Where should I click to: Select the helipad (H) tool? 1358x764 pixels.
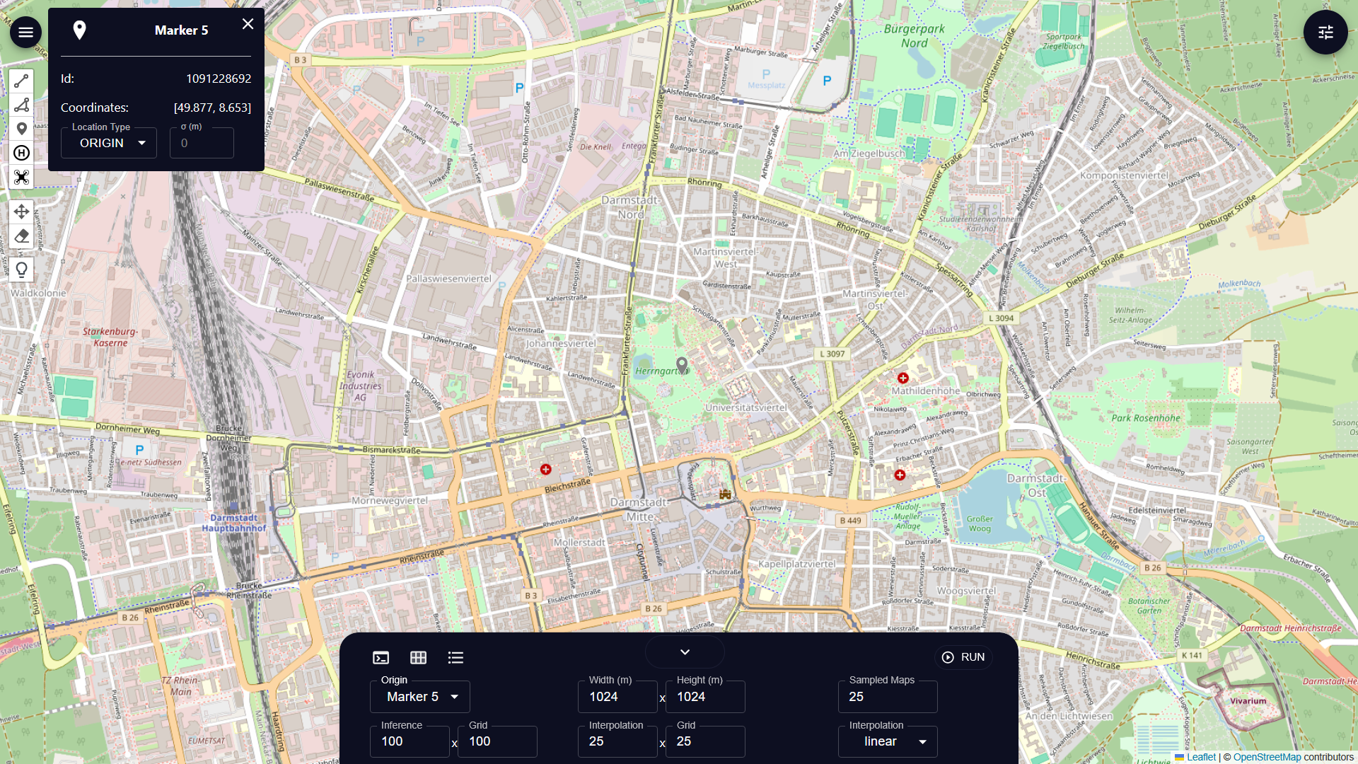point(21,153)
